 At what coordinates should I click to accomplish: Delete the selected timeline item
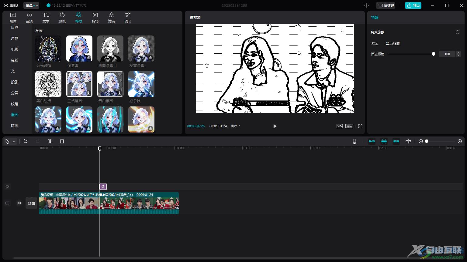click(x=62, y=141)
